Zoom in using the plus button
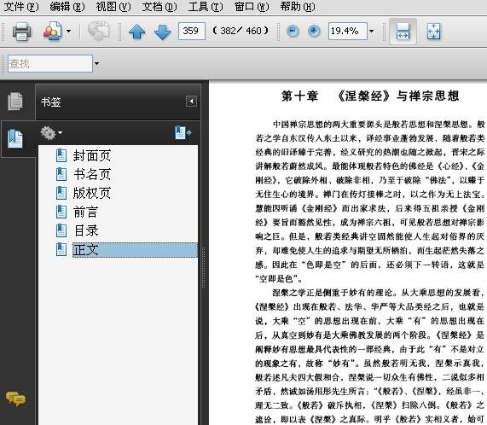The width and height of the screenshot is (487, 425). tap(314, 31)
